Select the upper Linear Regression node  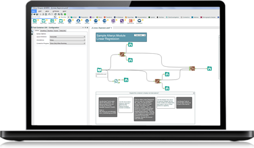tap(122, 54)
